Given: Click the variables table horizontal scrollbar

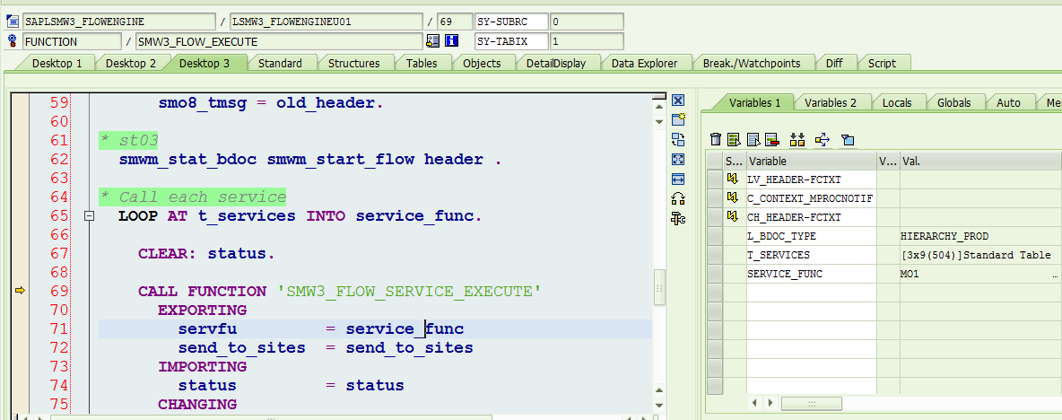Looking at the screenshot, I should pos(812,403).
